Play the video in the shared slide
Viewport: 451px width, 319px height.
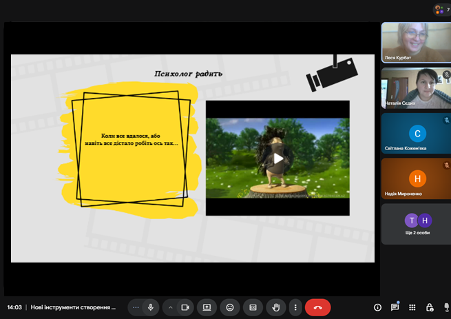coord(277,158)
